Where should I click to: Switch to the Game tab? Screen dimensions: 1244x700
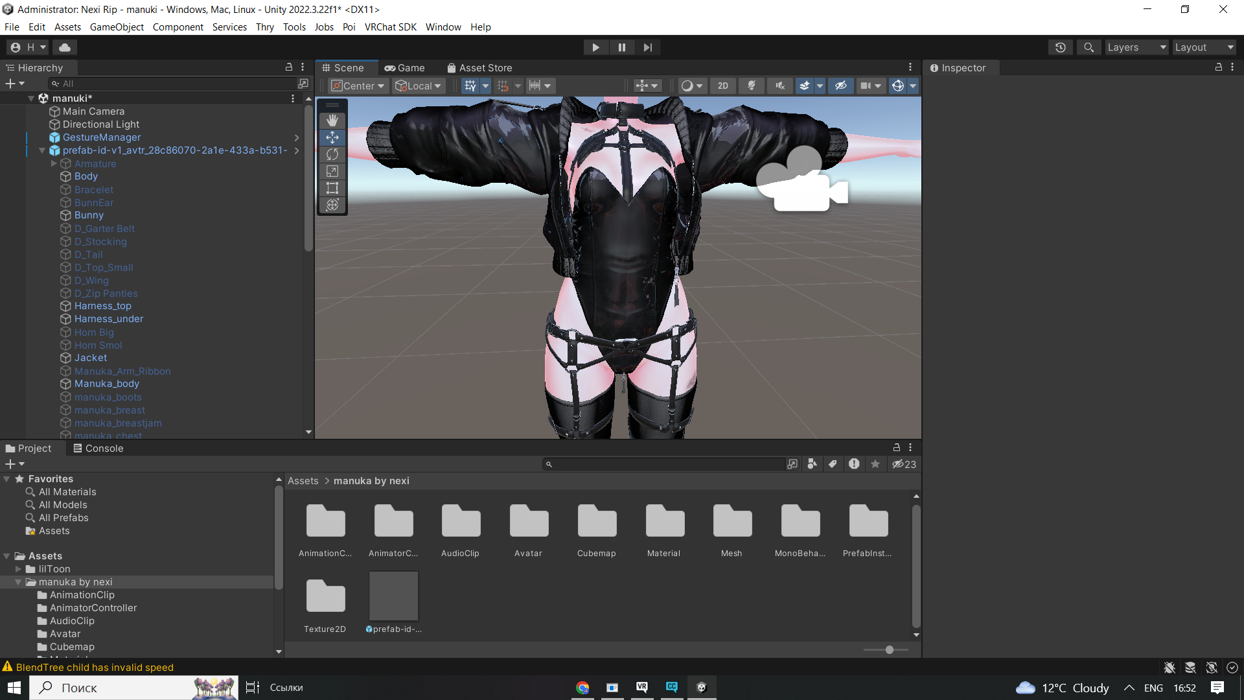[x=404, y=67]
